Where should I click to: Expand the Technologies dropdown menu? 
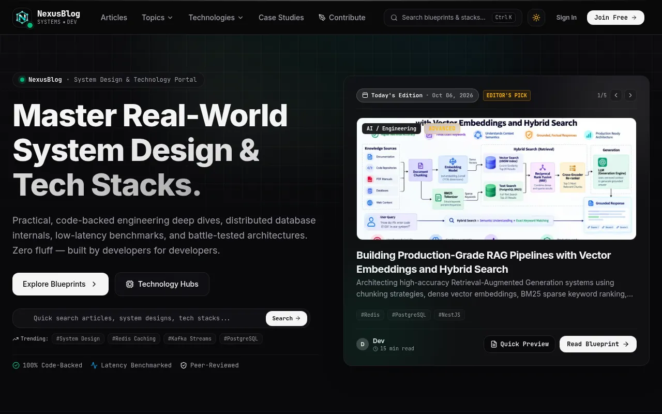(216, 18)
